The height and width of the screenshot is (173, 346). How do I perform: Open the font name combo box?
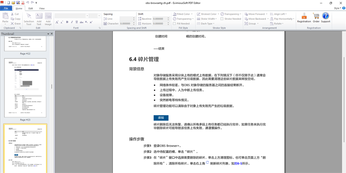coord(71,16)
